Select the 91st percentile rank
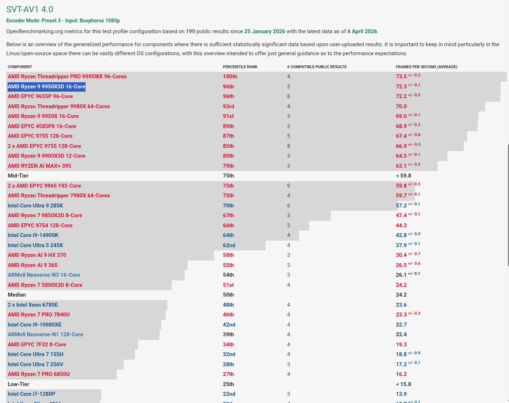The width and height of the screenshot is (509, 403). (x=228, y=116)
